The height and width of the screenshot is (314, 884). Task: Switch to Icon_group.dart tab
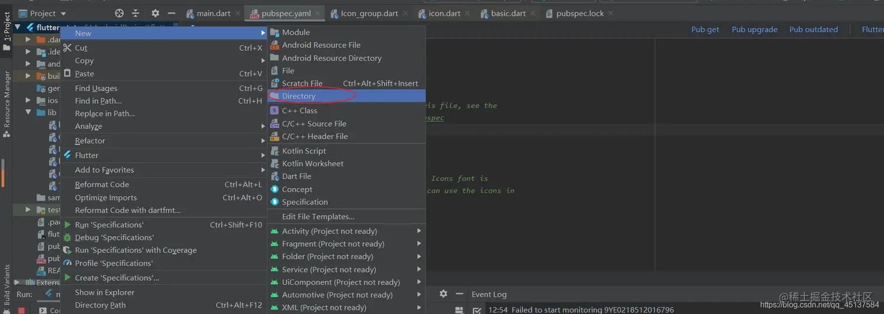tap(369, 13)
